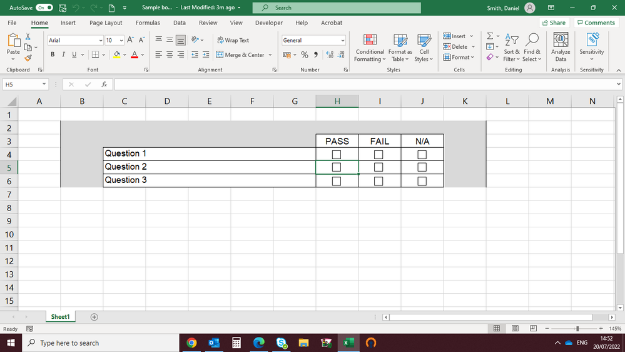Increase font size with A-up icon
This screenshot has height=352, width=625.
click(130, 40)
